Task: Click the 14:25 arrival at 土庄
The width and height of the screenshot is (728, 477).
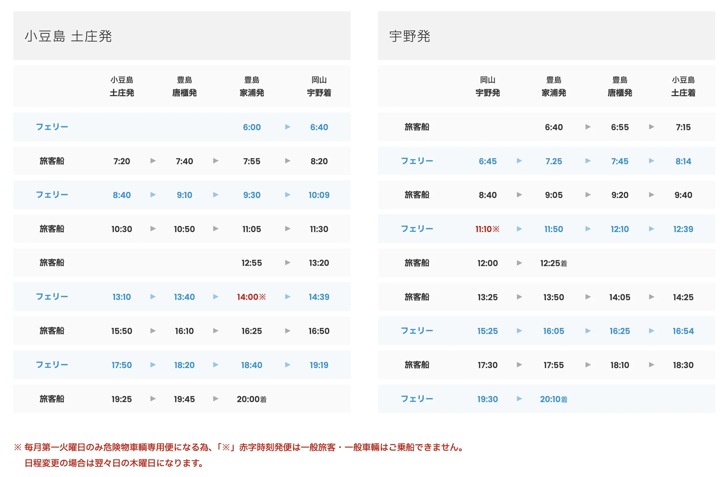Action: coord(683,297)
